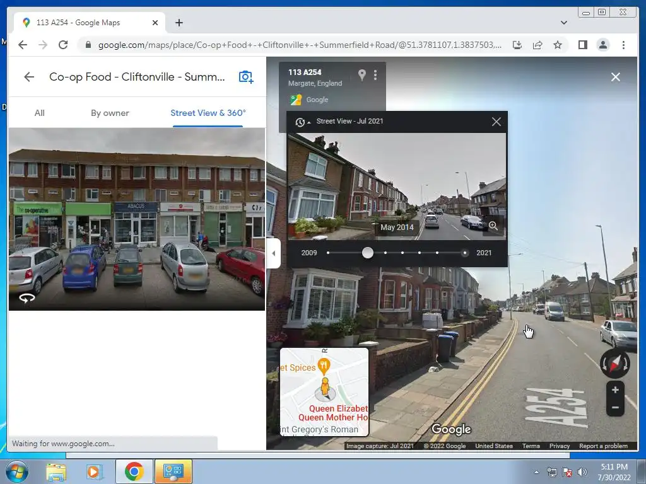Reload the Google Maps page
646x484 pixels.
tap(63, 45)
